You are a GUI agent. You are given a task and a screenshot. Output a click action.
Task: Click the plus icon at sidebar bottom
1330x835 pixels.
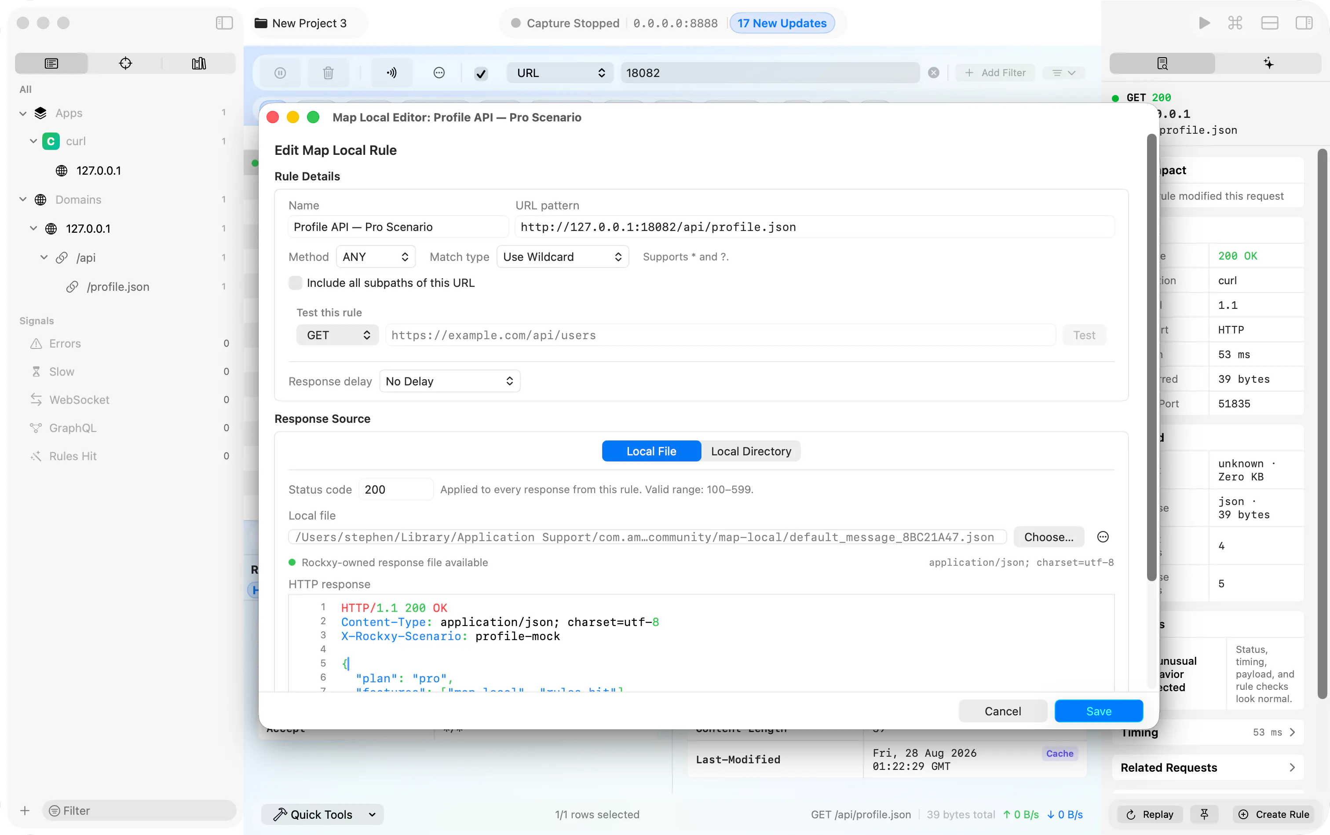pyautogui.click(x=25, y=810)
